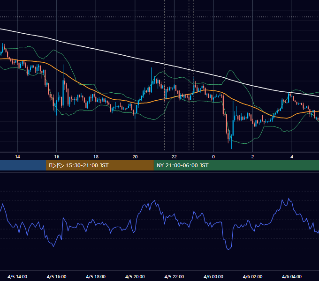Viewport: 319px width, 281px height.
Task: Select the 2 hour axis label
Action: pos(253,157)
